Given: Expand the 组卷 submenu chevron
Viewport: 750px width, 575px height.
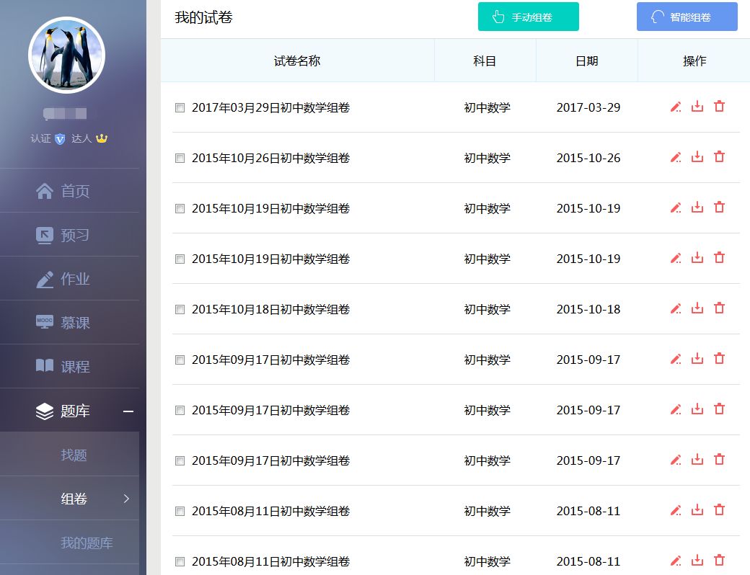Looking at the screenshot, I should pos(128,498).
